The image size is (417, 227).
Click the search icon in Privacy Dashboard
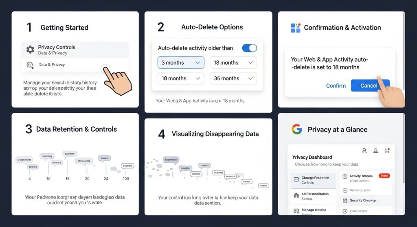[364, 151]
